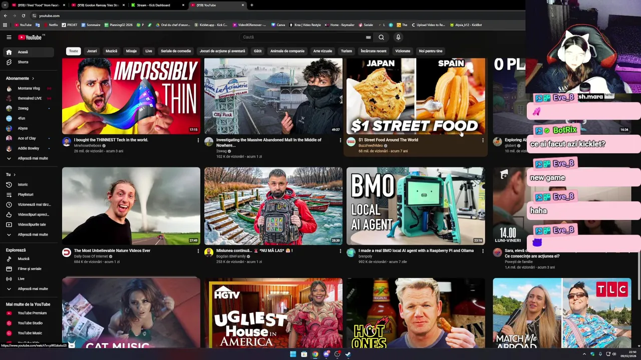The image size is (641, 360).
Task: Open Montana Vlog subscription
Action: coord(29,88)
